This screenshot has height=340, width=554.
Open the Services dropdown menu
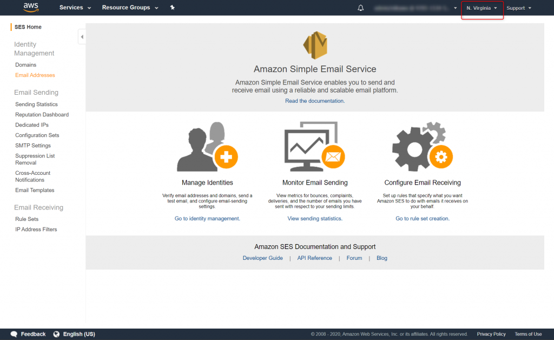click(x=75, y=8)
